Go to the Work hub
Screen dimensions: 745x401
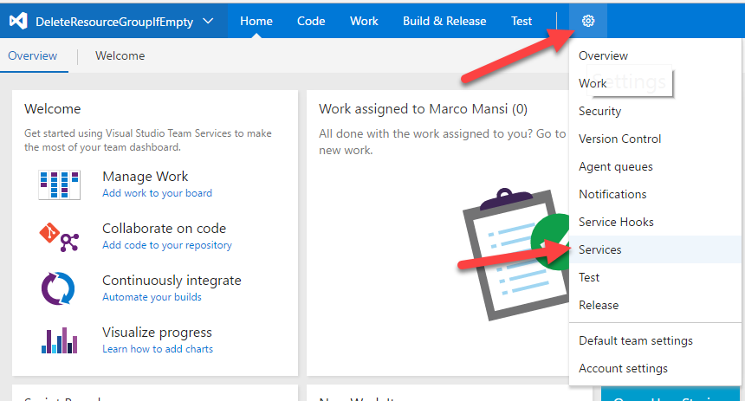click(x=364, y=21)
